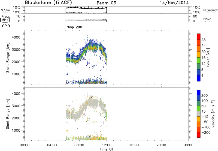The width and height of the screenshot is (218, 151).
Task: Click '1000' tick on Velocity panel
Action: coord(16,130)
